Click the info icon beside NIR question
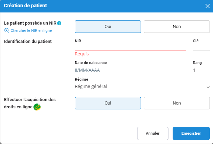The height and width of the screenshot is (144, 213). pos(59,23)
